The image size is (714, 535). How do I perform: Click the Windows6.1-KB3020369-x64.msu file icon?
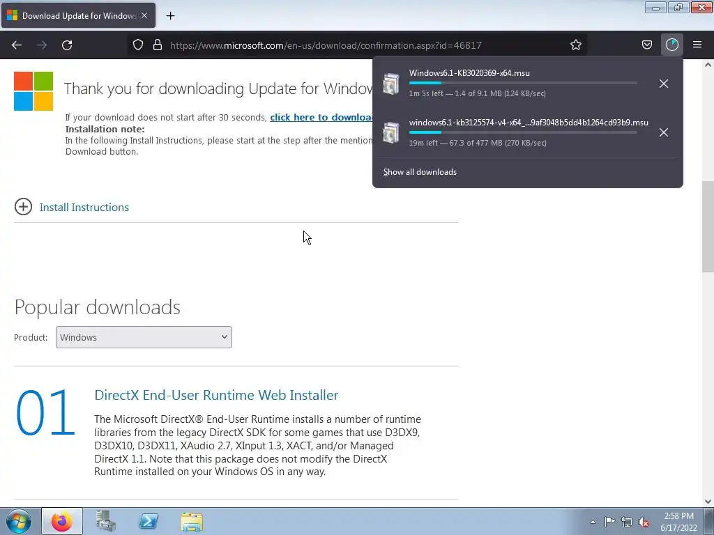pos(390,84)
